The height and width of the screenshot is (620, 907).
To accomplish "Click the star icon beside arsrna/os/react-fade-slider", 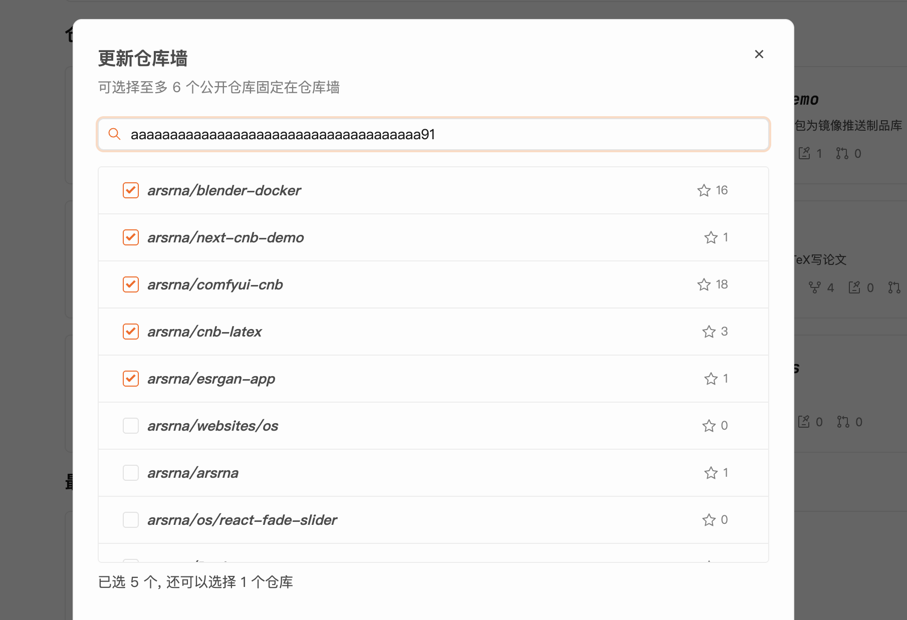I will click(709, 520).
